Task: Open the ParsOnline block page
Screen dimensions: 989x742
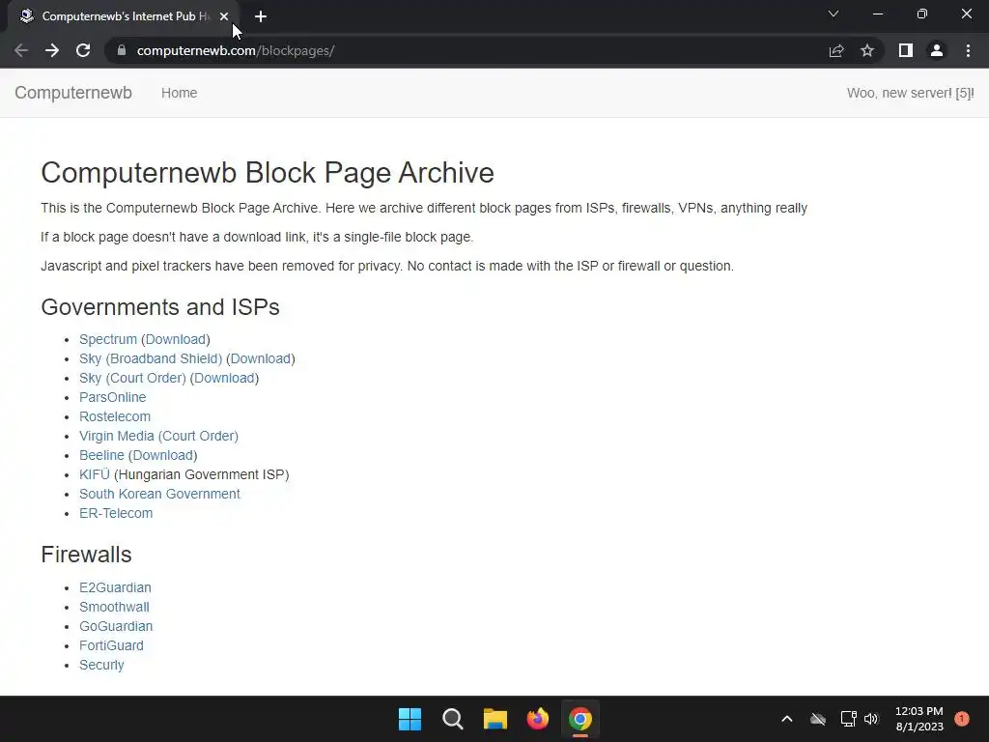Action: tap(112, 397)
